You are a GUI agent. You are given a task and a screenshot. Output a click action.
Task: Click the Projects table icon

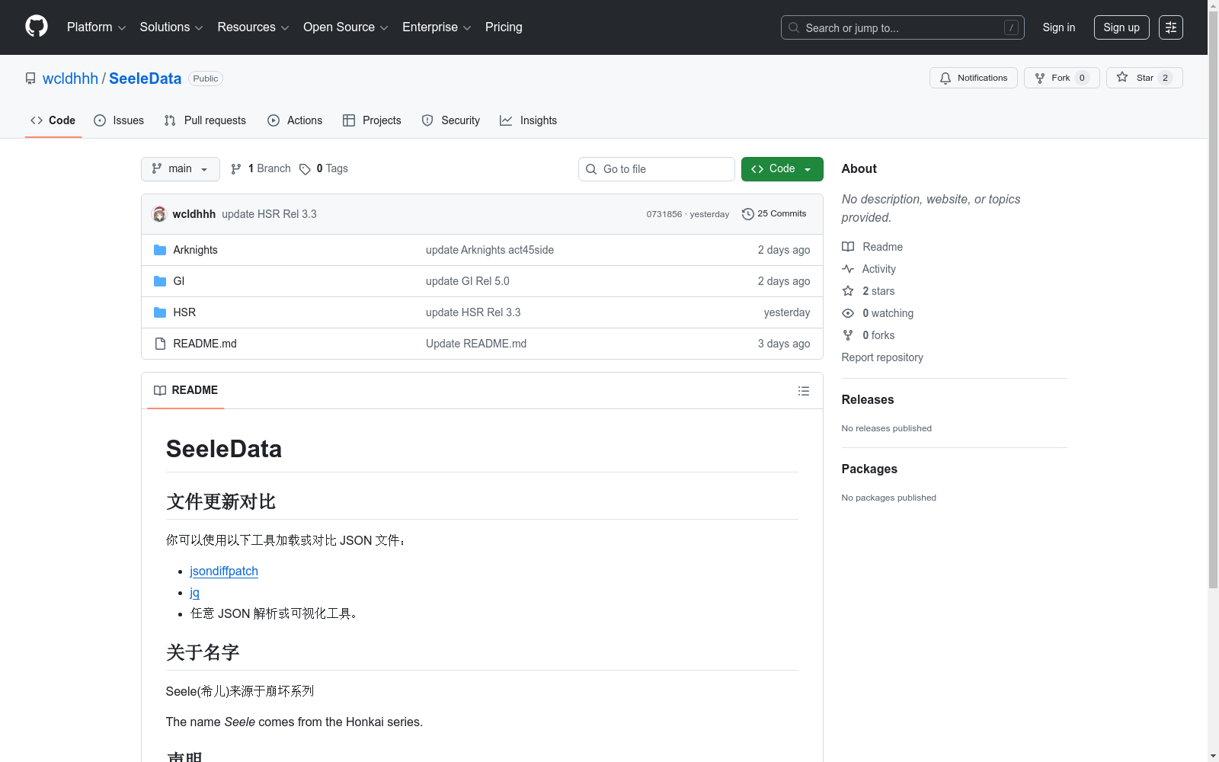click(349, 120)
